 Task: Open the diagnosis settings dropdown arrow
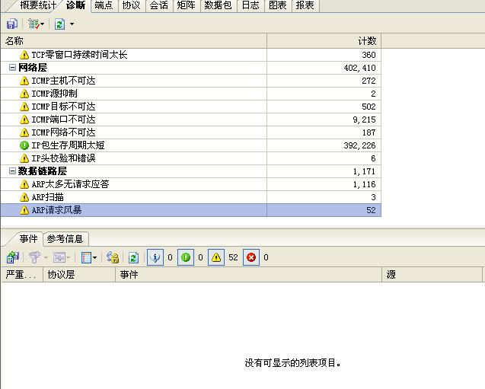(43, 24)
